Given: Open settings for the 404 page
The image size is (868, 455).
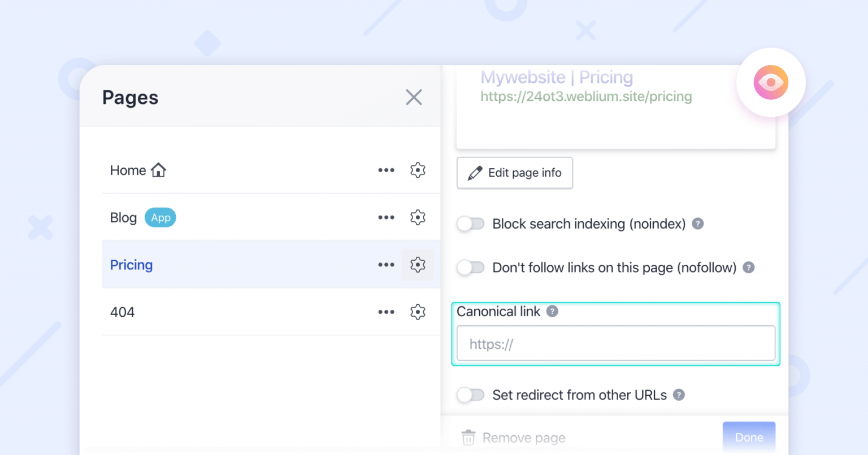Looking at the screenshot, I should click(418, 312).
